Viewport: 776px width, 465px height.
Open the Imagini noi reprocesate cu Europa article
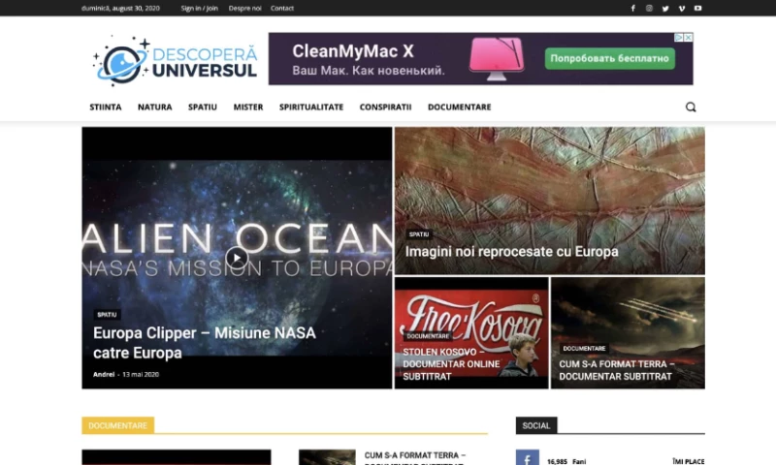[511, 252]
